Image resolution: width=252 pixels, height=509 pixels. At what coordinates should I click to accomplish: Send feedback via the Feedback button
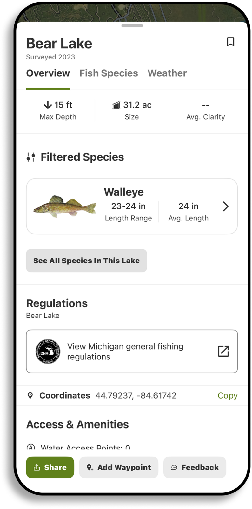[x=195, y=467]
